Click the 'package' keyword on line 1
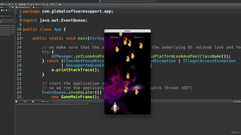This screenshot has width=241, height=135. click(31, 12)
